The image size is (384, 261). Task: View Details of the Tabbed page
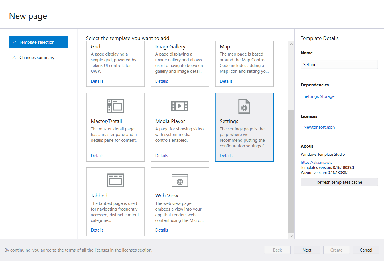pos(97,230)
